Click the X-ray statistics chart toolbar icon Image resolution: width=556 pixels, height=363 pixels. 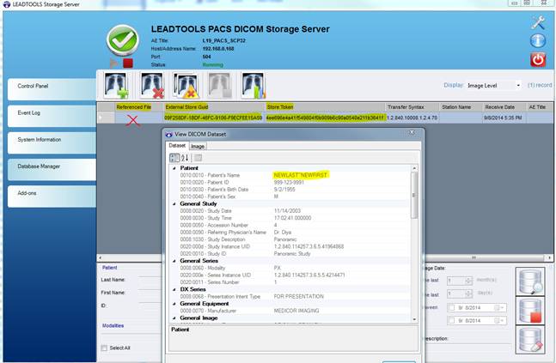coord(254,85)
